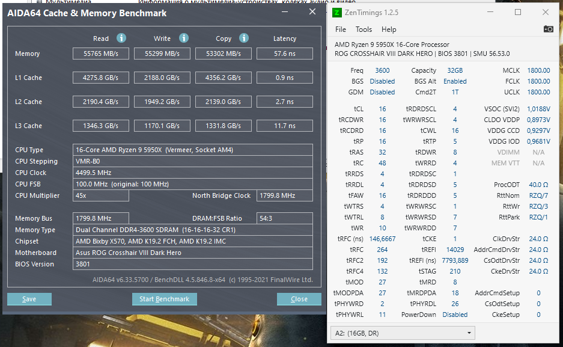The height and width of the screenshot is (347, 563).
Task: Click the GDM Disabled value
Action: [382, 92]
